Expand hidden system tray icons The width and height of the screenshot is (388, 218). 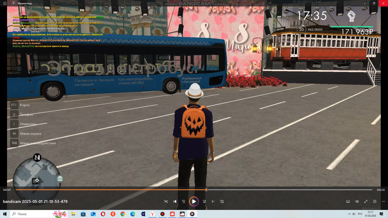(x=349, y=214)
